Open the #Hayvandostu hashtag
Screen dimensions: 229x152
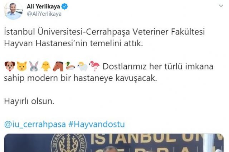(97, 124)
